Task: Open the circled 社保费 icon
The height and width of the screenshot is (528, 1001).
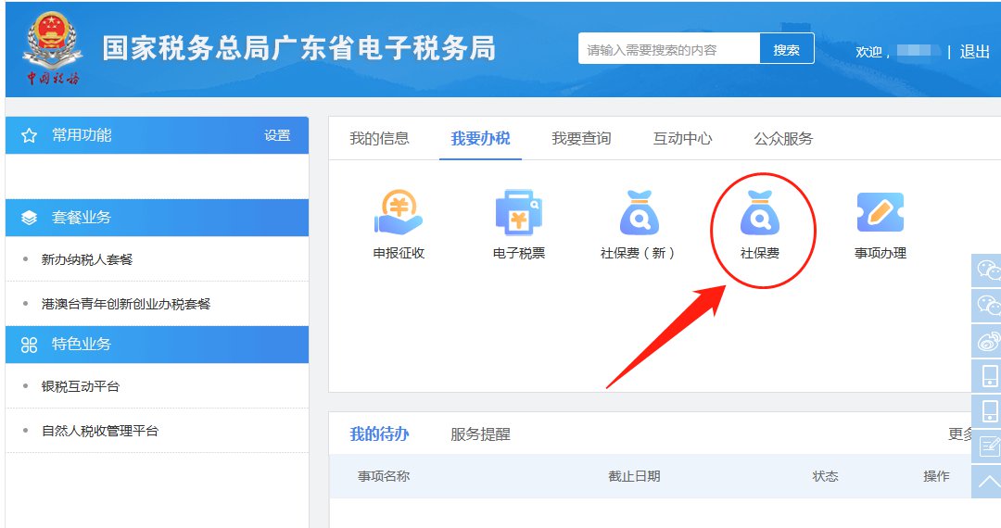Action: [760, 212]
